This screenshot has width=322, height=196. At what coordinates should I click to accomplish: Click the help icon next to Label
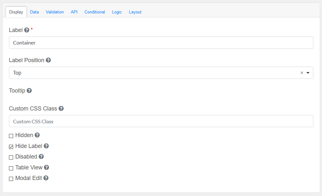27,30
